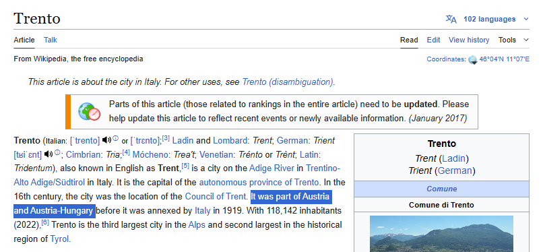Screen dimensions: 543x252
Task: Open citation reference [4]
Action: [x=126, y=152]
